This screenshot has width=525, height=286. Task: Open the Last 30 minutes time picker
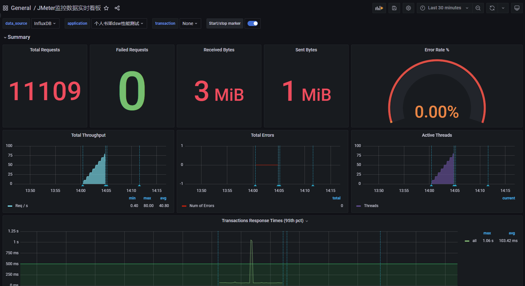pos(445,8)
